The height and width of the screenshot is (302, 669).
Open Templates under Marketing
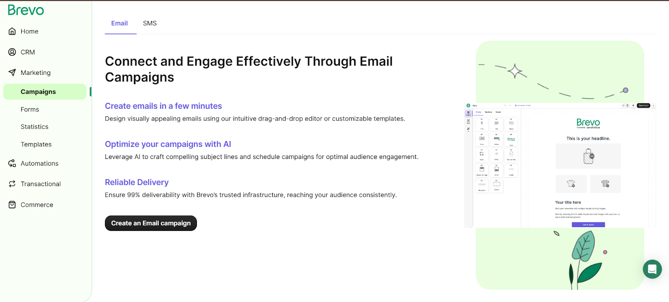click(36, 144)
